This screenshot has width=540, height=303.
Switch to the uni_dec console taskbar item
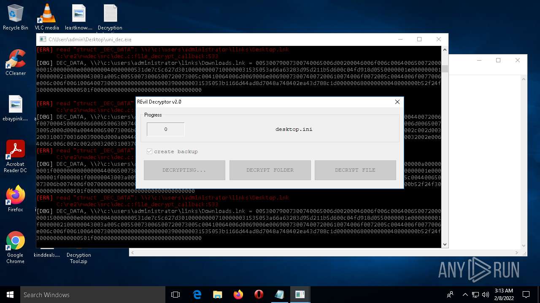point(300,295)
